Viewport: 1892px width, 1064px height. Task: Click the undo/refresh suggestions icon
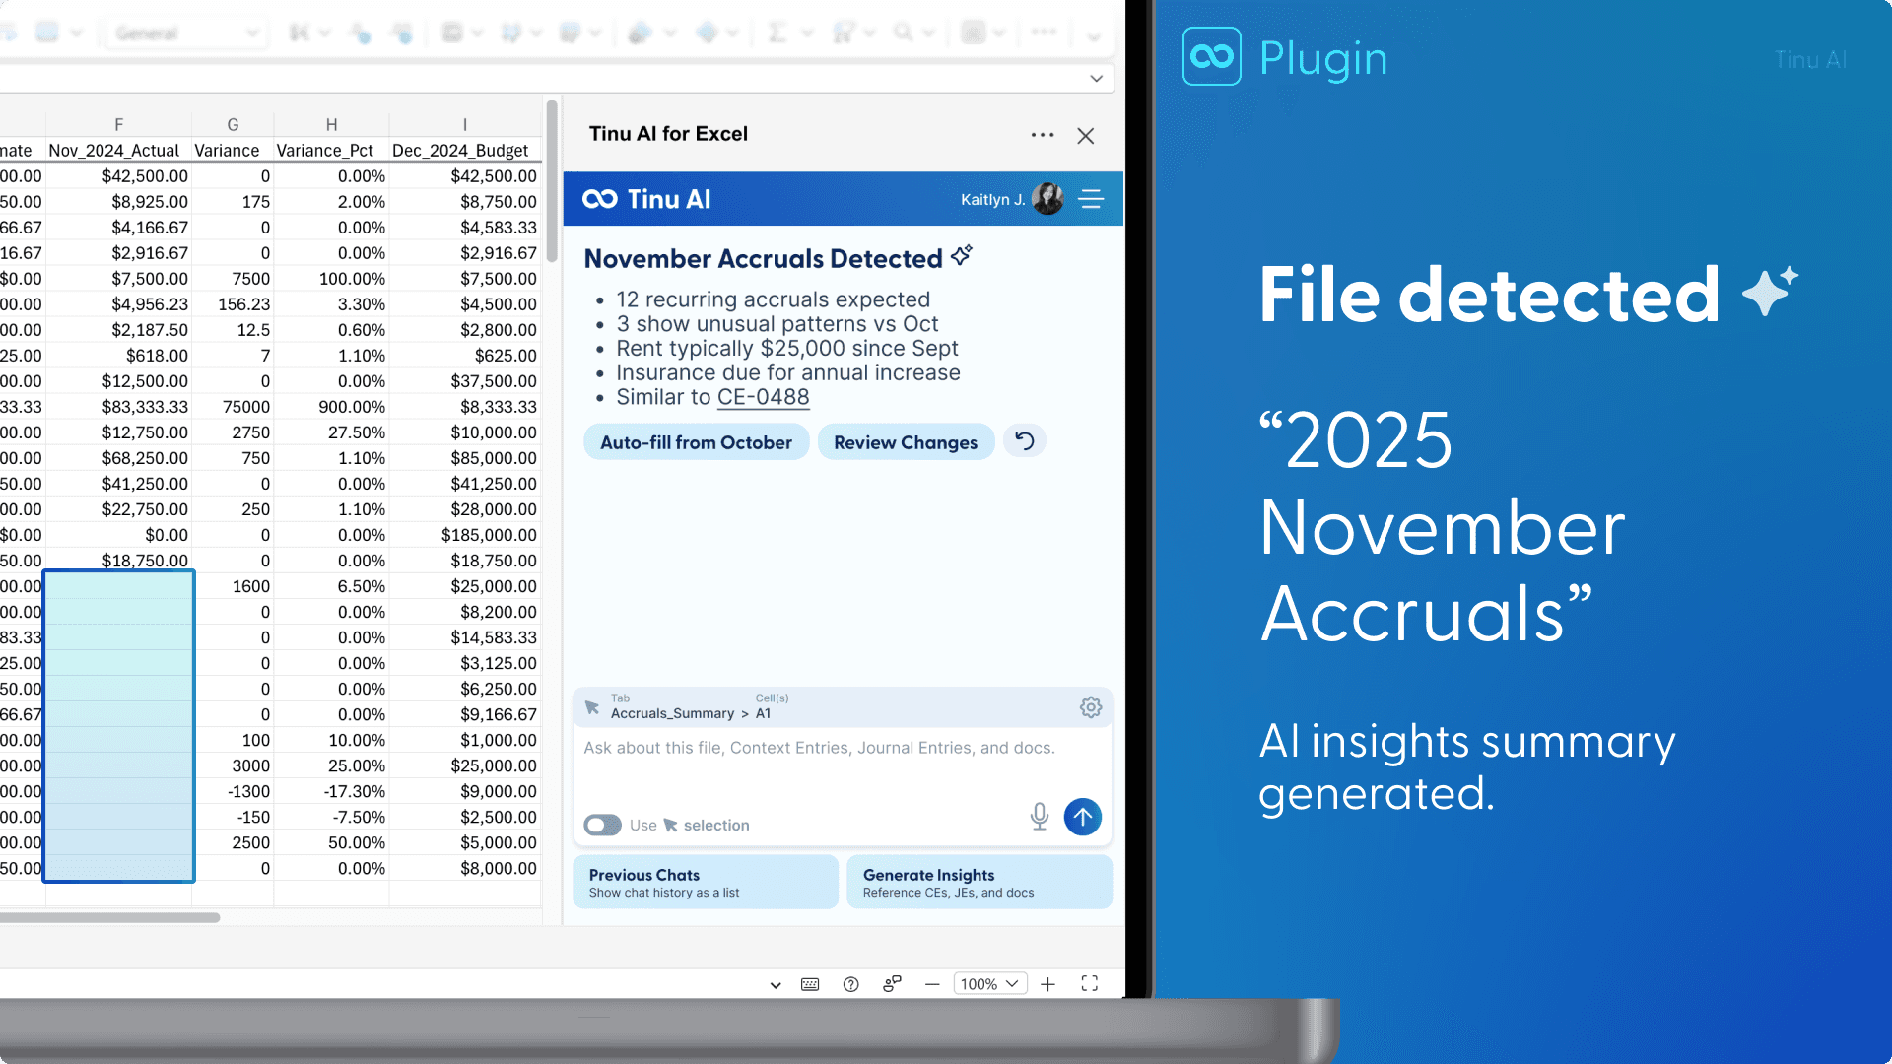1025,441
